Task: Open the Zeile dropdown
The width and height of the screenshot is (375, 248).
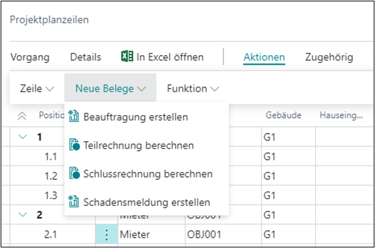Action: pos(37,89)
